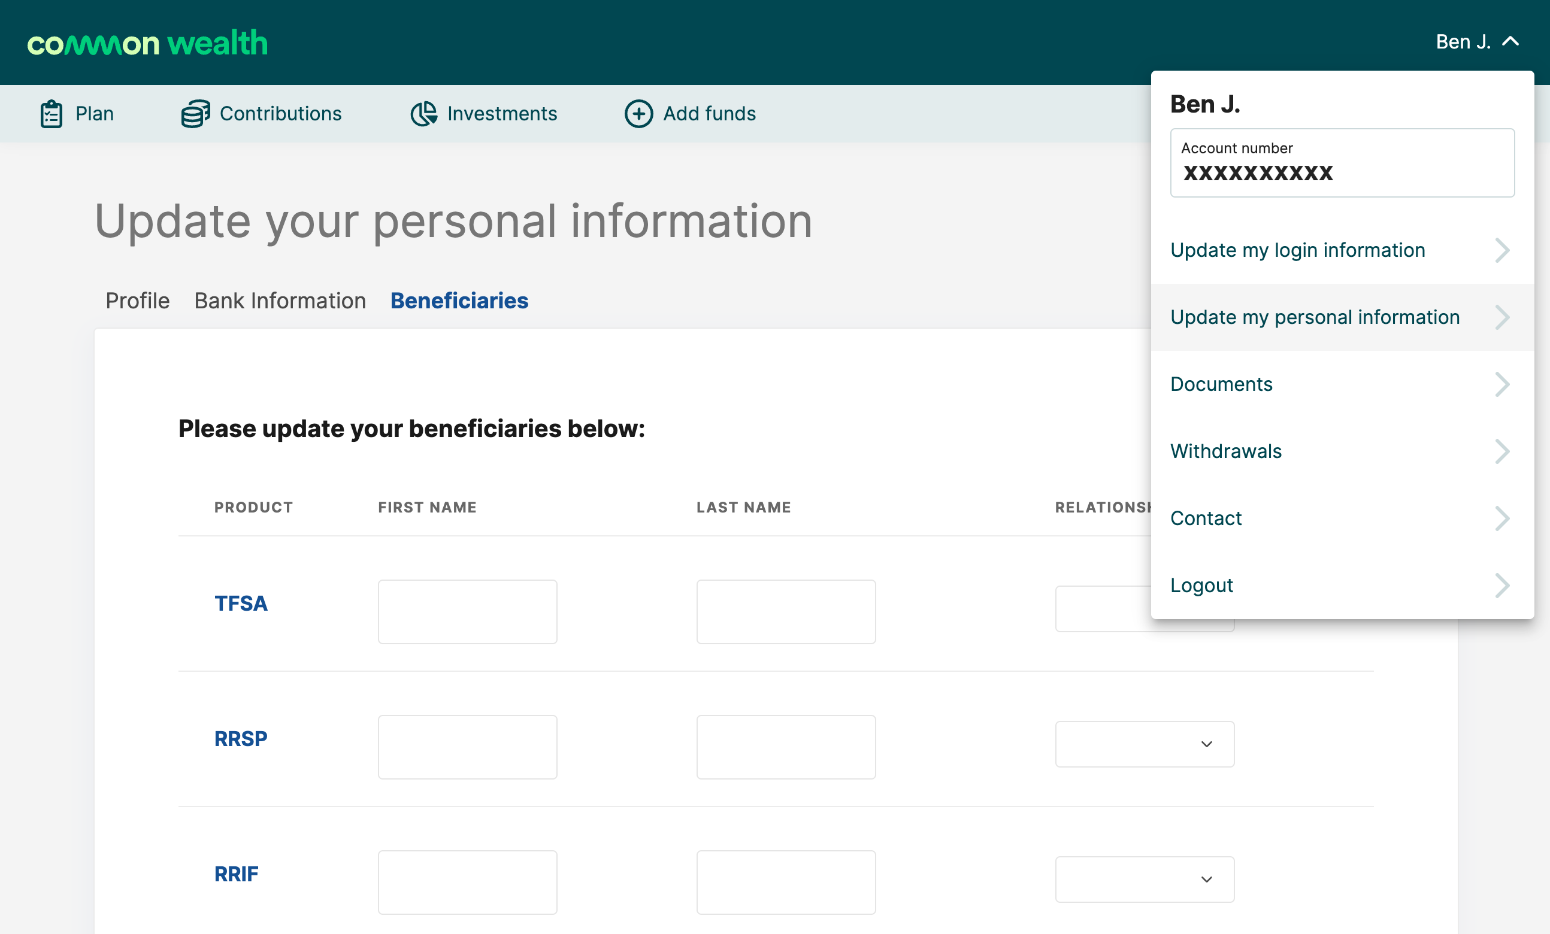Open RRIF relationship dropdown
1550x934 pixels.
1145,880
